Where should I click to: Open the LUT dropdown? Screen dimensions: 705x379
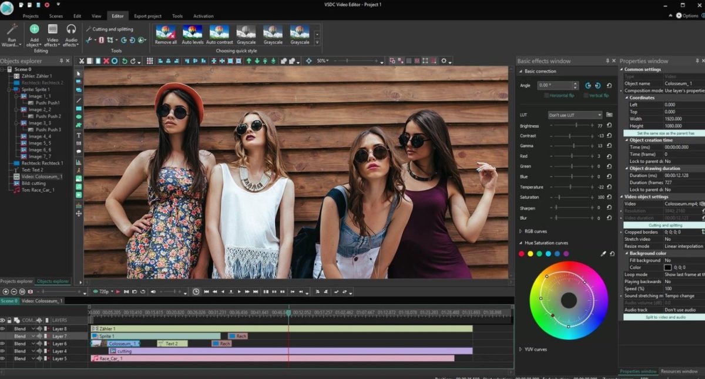575,115
